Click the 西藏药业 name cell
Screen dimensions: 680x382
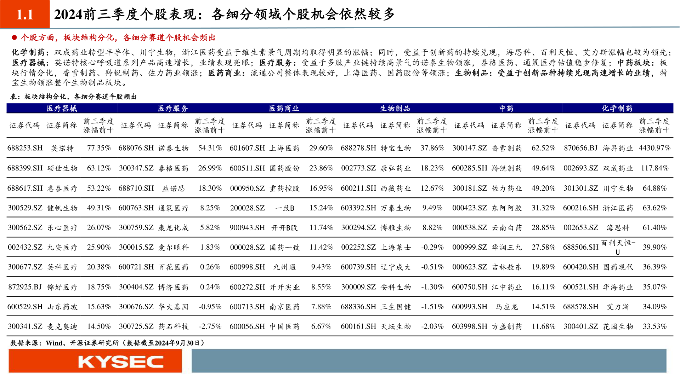pos(396,189)
